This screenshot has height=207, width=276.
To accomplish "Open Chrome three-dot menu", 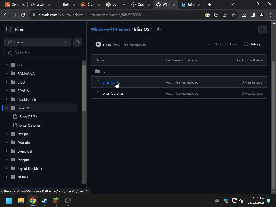I will click(x=270, y=15).
